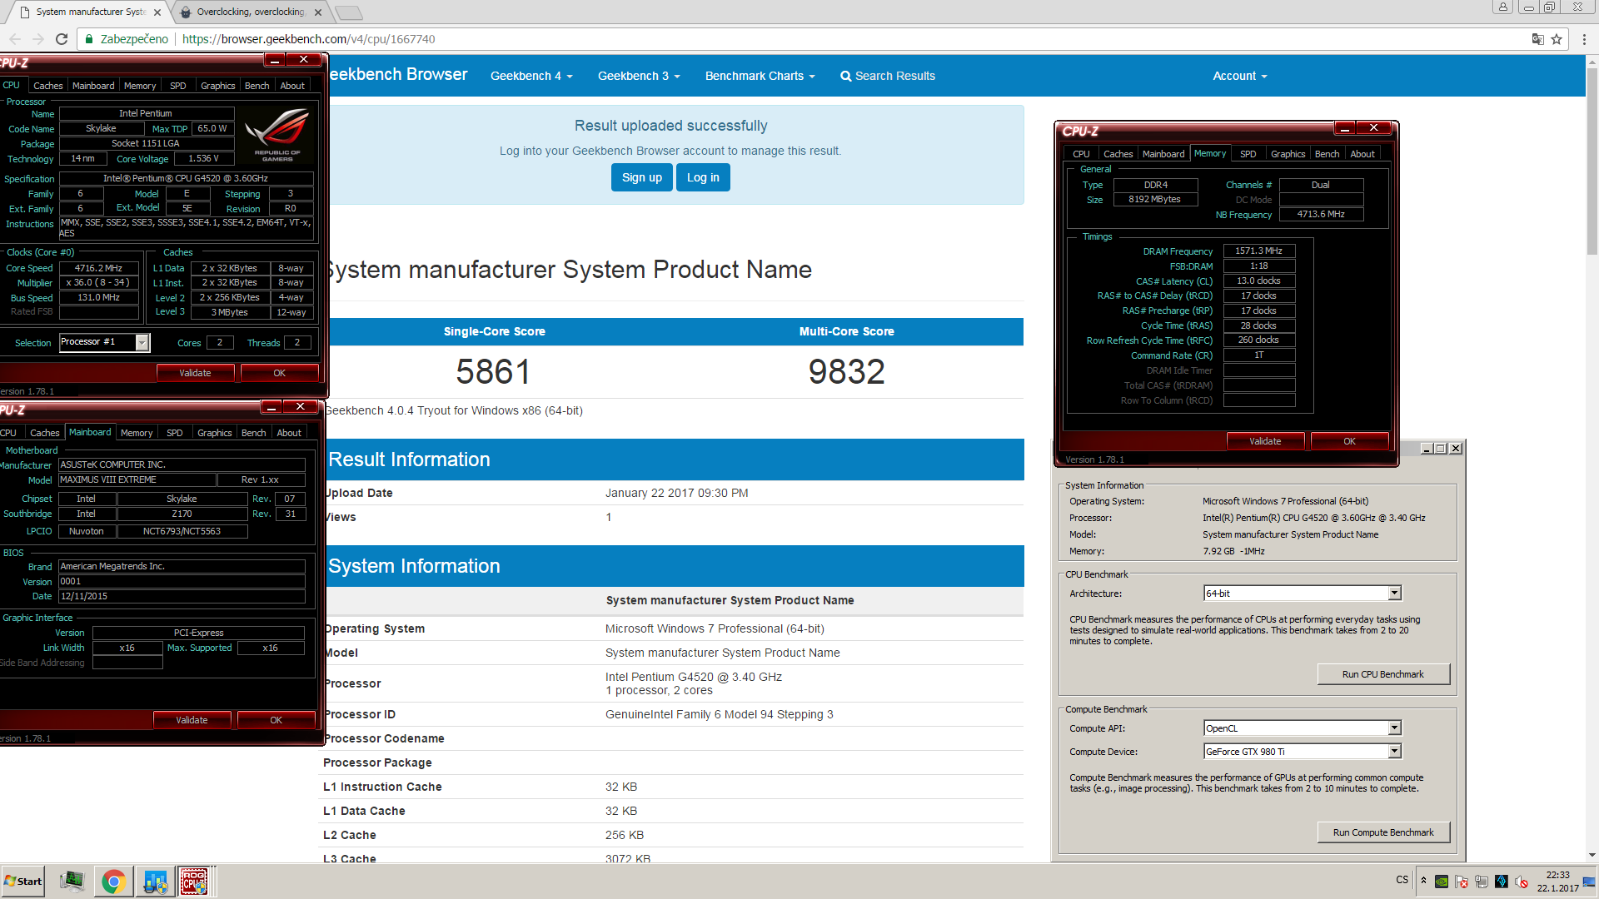Image resolution: width=1599 pixels, height=899 pixels.
Task: Go back with the browser arrow
Action: pos(15,39)
